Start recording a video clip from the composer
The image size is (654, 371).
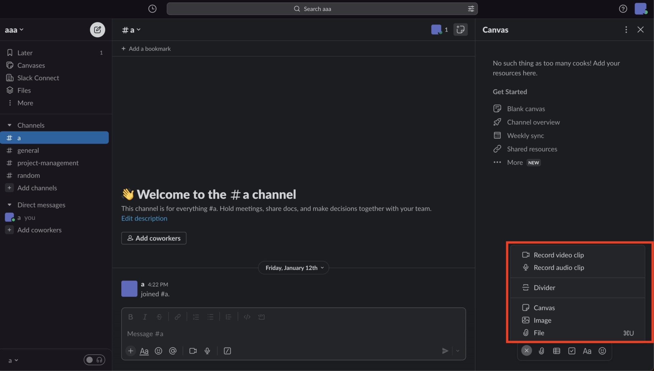[193, 351]
